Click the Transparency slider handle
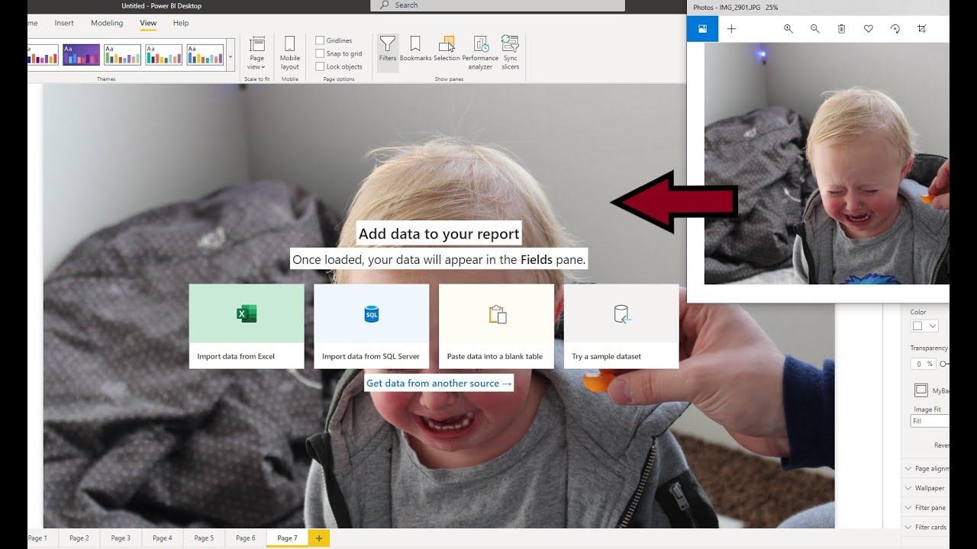 pyautogui.click(x=944, y=364)
